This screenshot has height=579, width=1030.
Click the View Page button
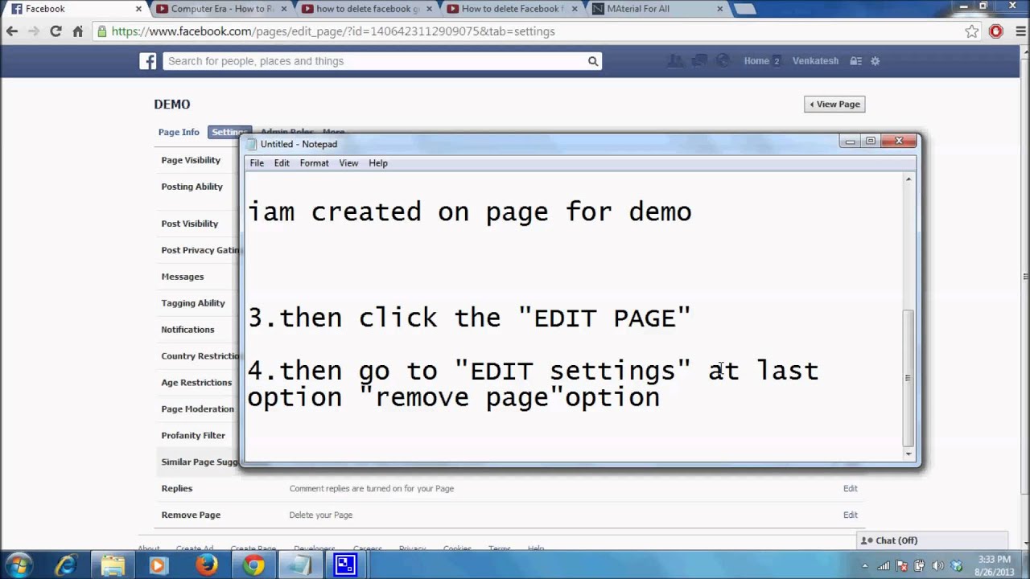pyautogui.click(x=834, y=104)
